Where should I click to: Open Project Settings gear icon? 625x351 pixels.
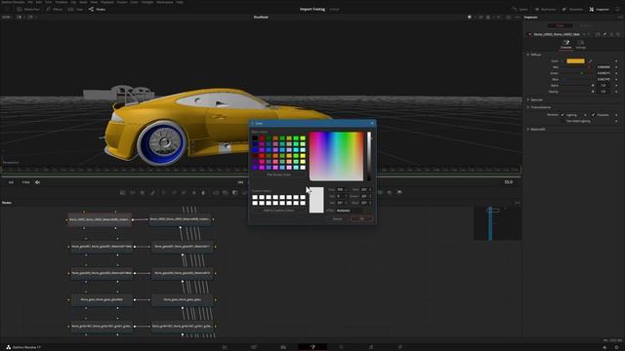[616, 347]
